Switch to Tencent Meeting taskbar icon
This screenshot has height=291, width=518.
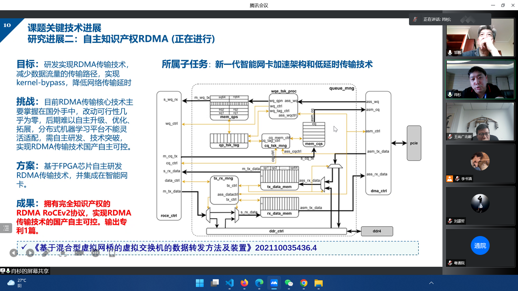point(274,283)
